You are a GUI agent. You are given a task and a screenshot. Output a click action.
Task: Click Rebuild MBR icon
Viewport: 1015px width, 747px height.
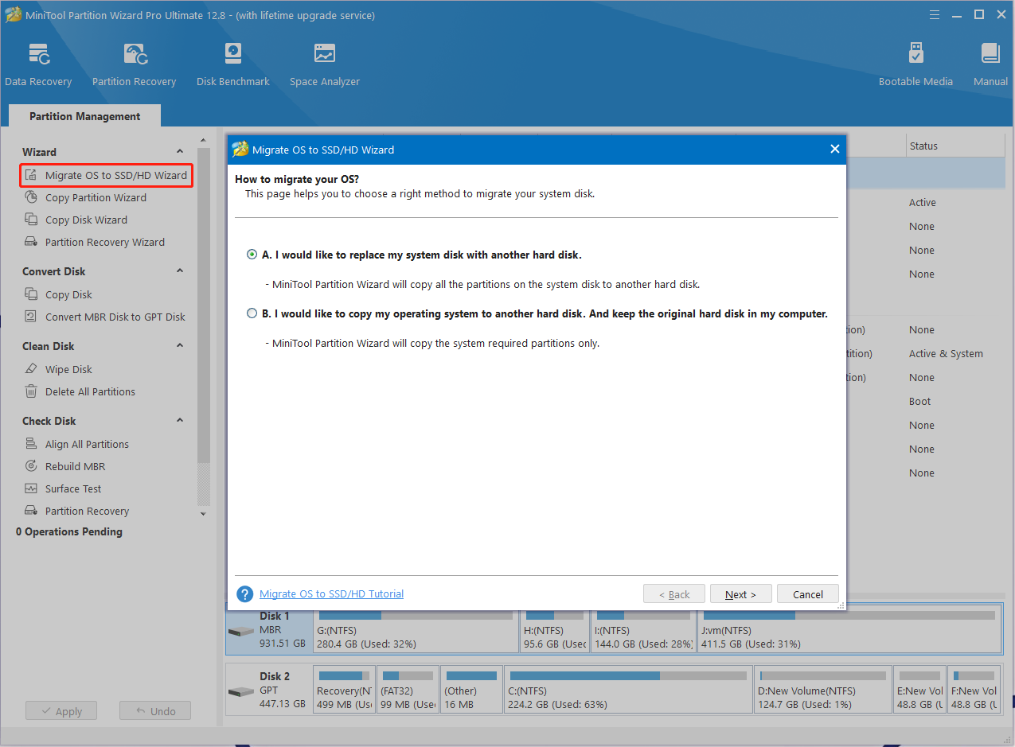pyautogui.click(x=31, y=466)
